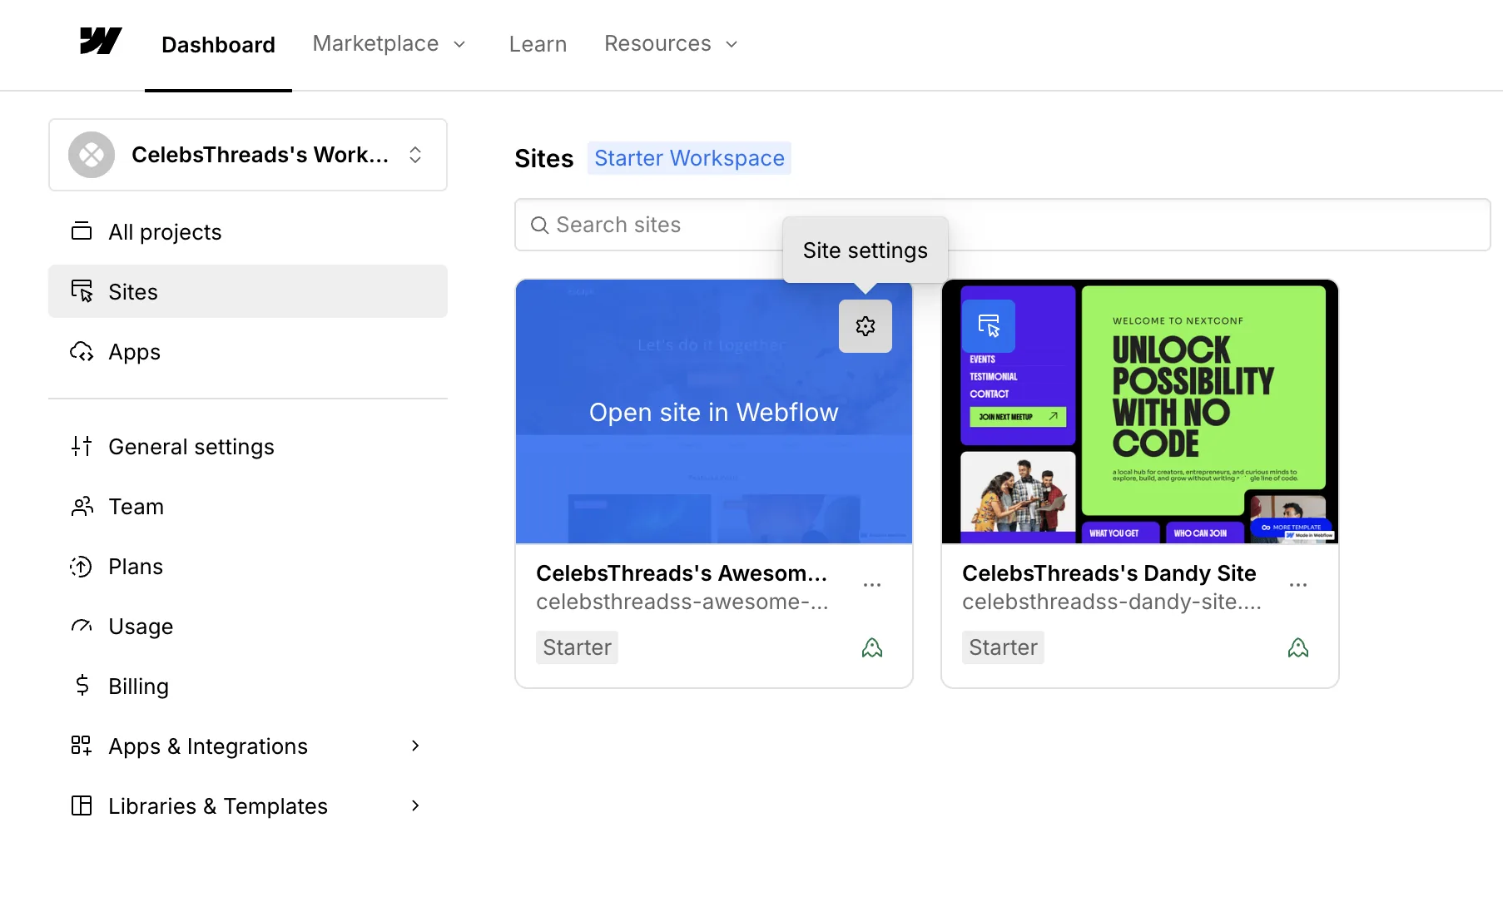Click the Team people icon

coord(82,506)
